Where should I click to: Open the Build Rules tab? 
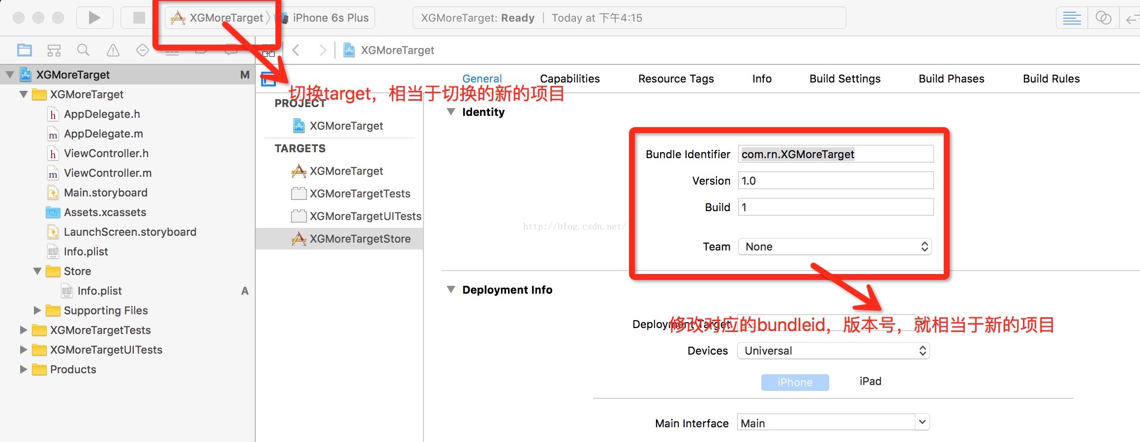coord(1051,79)
